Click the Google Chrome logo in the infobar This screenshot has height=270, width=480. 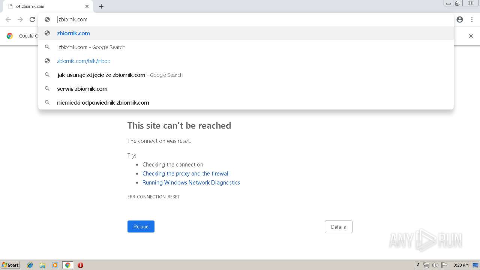(10, 36)
